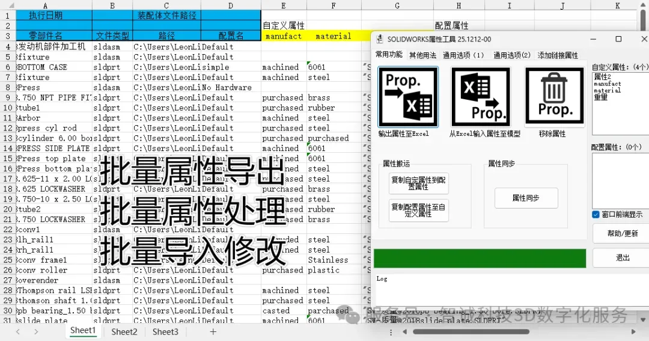Switch to Sheet2 worksheet tab
Viewport: 649px width, 341px height.
pos(124,331)
